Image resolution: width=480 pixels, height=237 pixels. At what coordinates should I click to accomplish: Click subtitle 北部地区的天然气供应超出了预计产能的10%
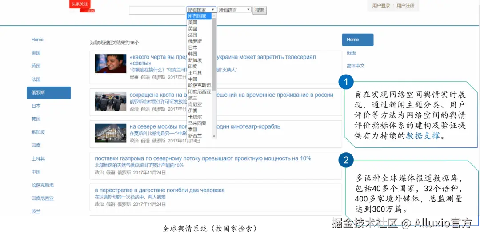pyautogui.click(x=139, y=166)
